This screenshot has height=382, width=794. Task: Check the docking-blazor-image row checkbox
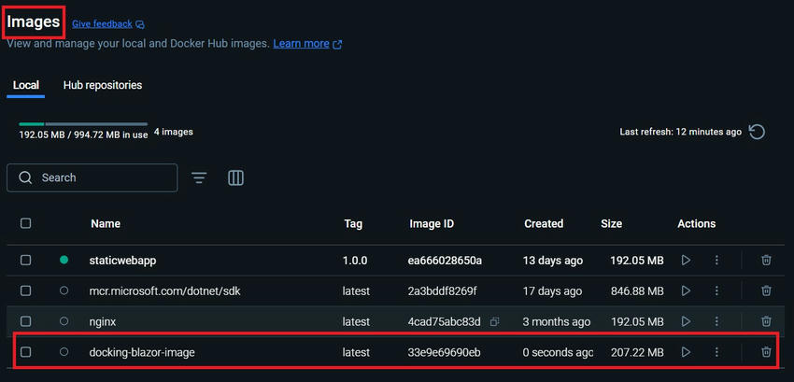pos(26,351)
